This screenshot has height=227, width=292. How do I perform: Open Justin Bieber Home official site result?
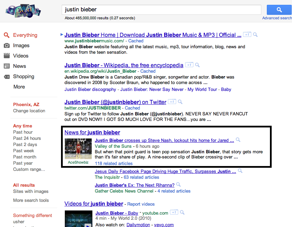tap(153, 35)
